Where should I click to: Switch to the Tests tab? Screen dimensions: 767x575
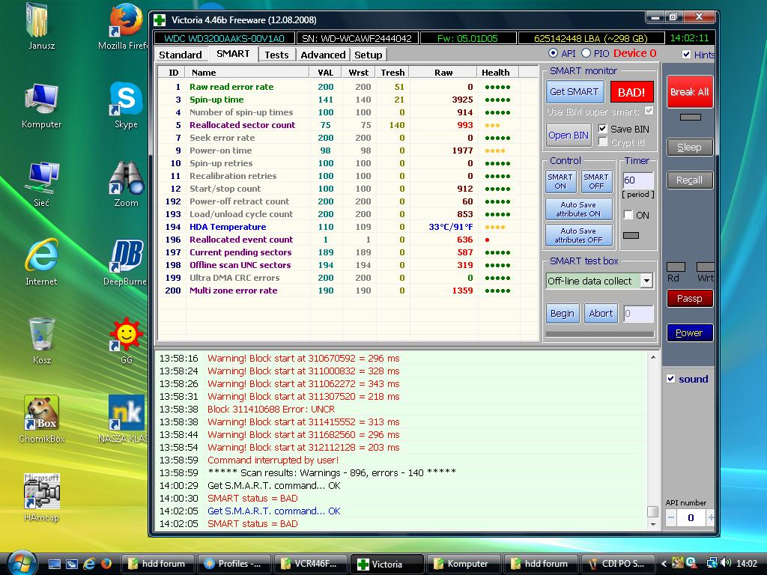pos(277,55)
